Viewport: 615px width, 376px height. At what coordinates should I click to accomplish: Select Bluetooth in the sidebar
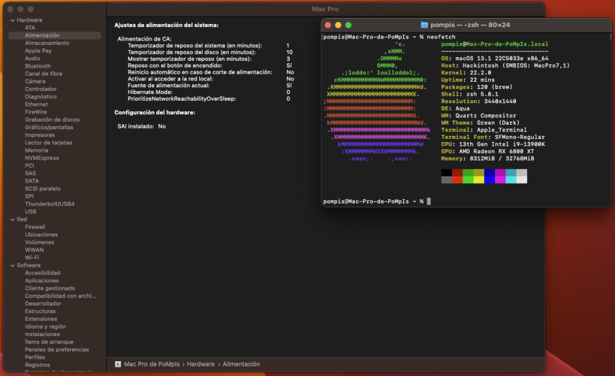(x=38, y=66)
